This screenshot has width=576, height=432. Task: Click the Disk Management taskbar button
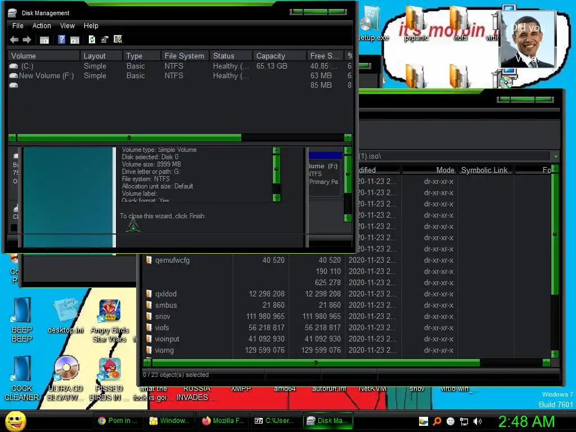point(328,421)
